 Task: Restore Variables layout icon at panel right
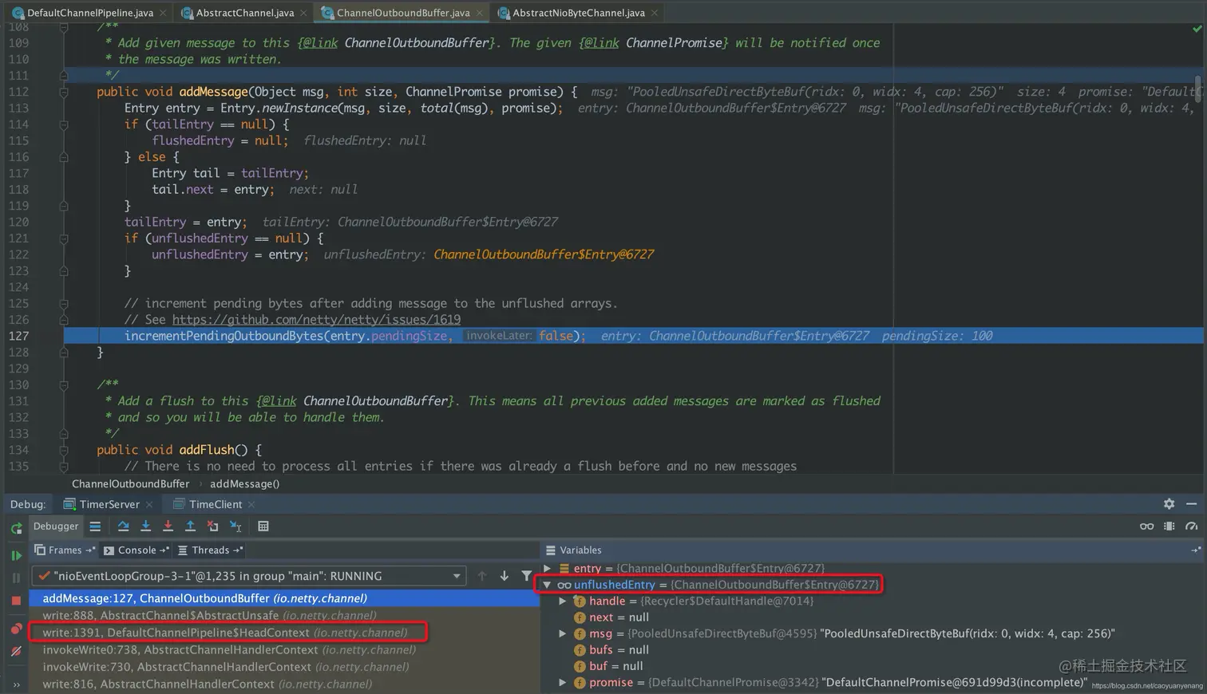(1195, 550)
